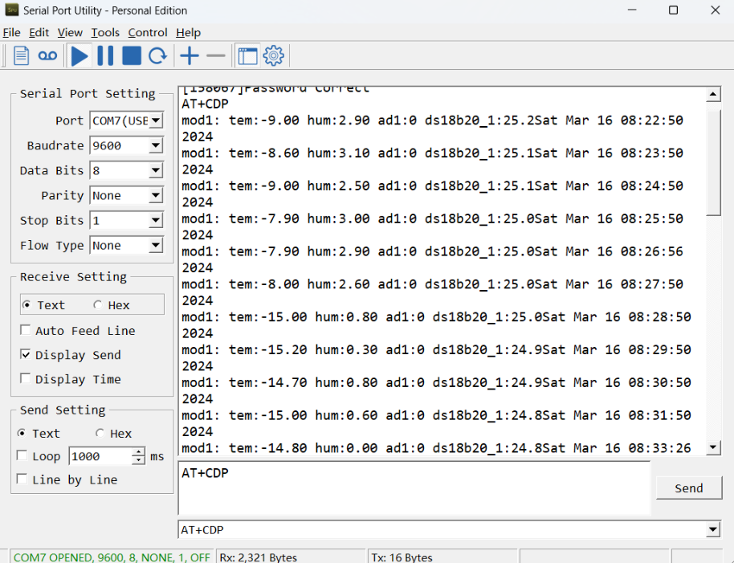Viewport: 734px width, 563px height.
Task: Open the Help menu
Action: click(x=188, y=32)
